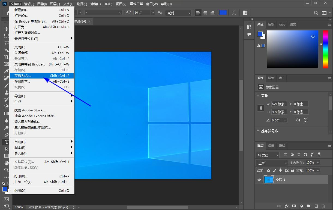Delete layer using the trash icon
This screenshot has width=333, height=210.
(323, 206)
